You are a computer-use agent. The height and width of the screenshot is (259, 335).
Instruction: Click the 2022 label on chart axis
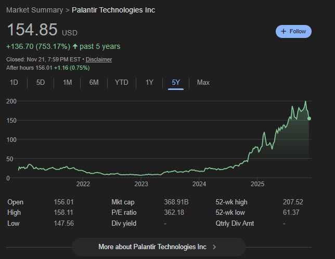(83, 184)
